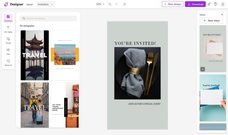228x135 pixels.
Task: Select JOIN US FOR A SPECIAL EVENT text
Action: [x=144, y=104]
